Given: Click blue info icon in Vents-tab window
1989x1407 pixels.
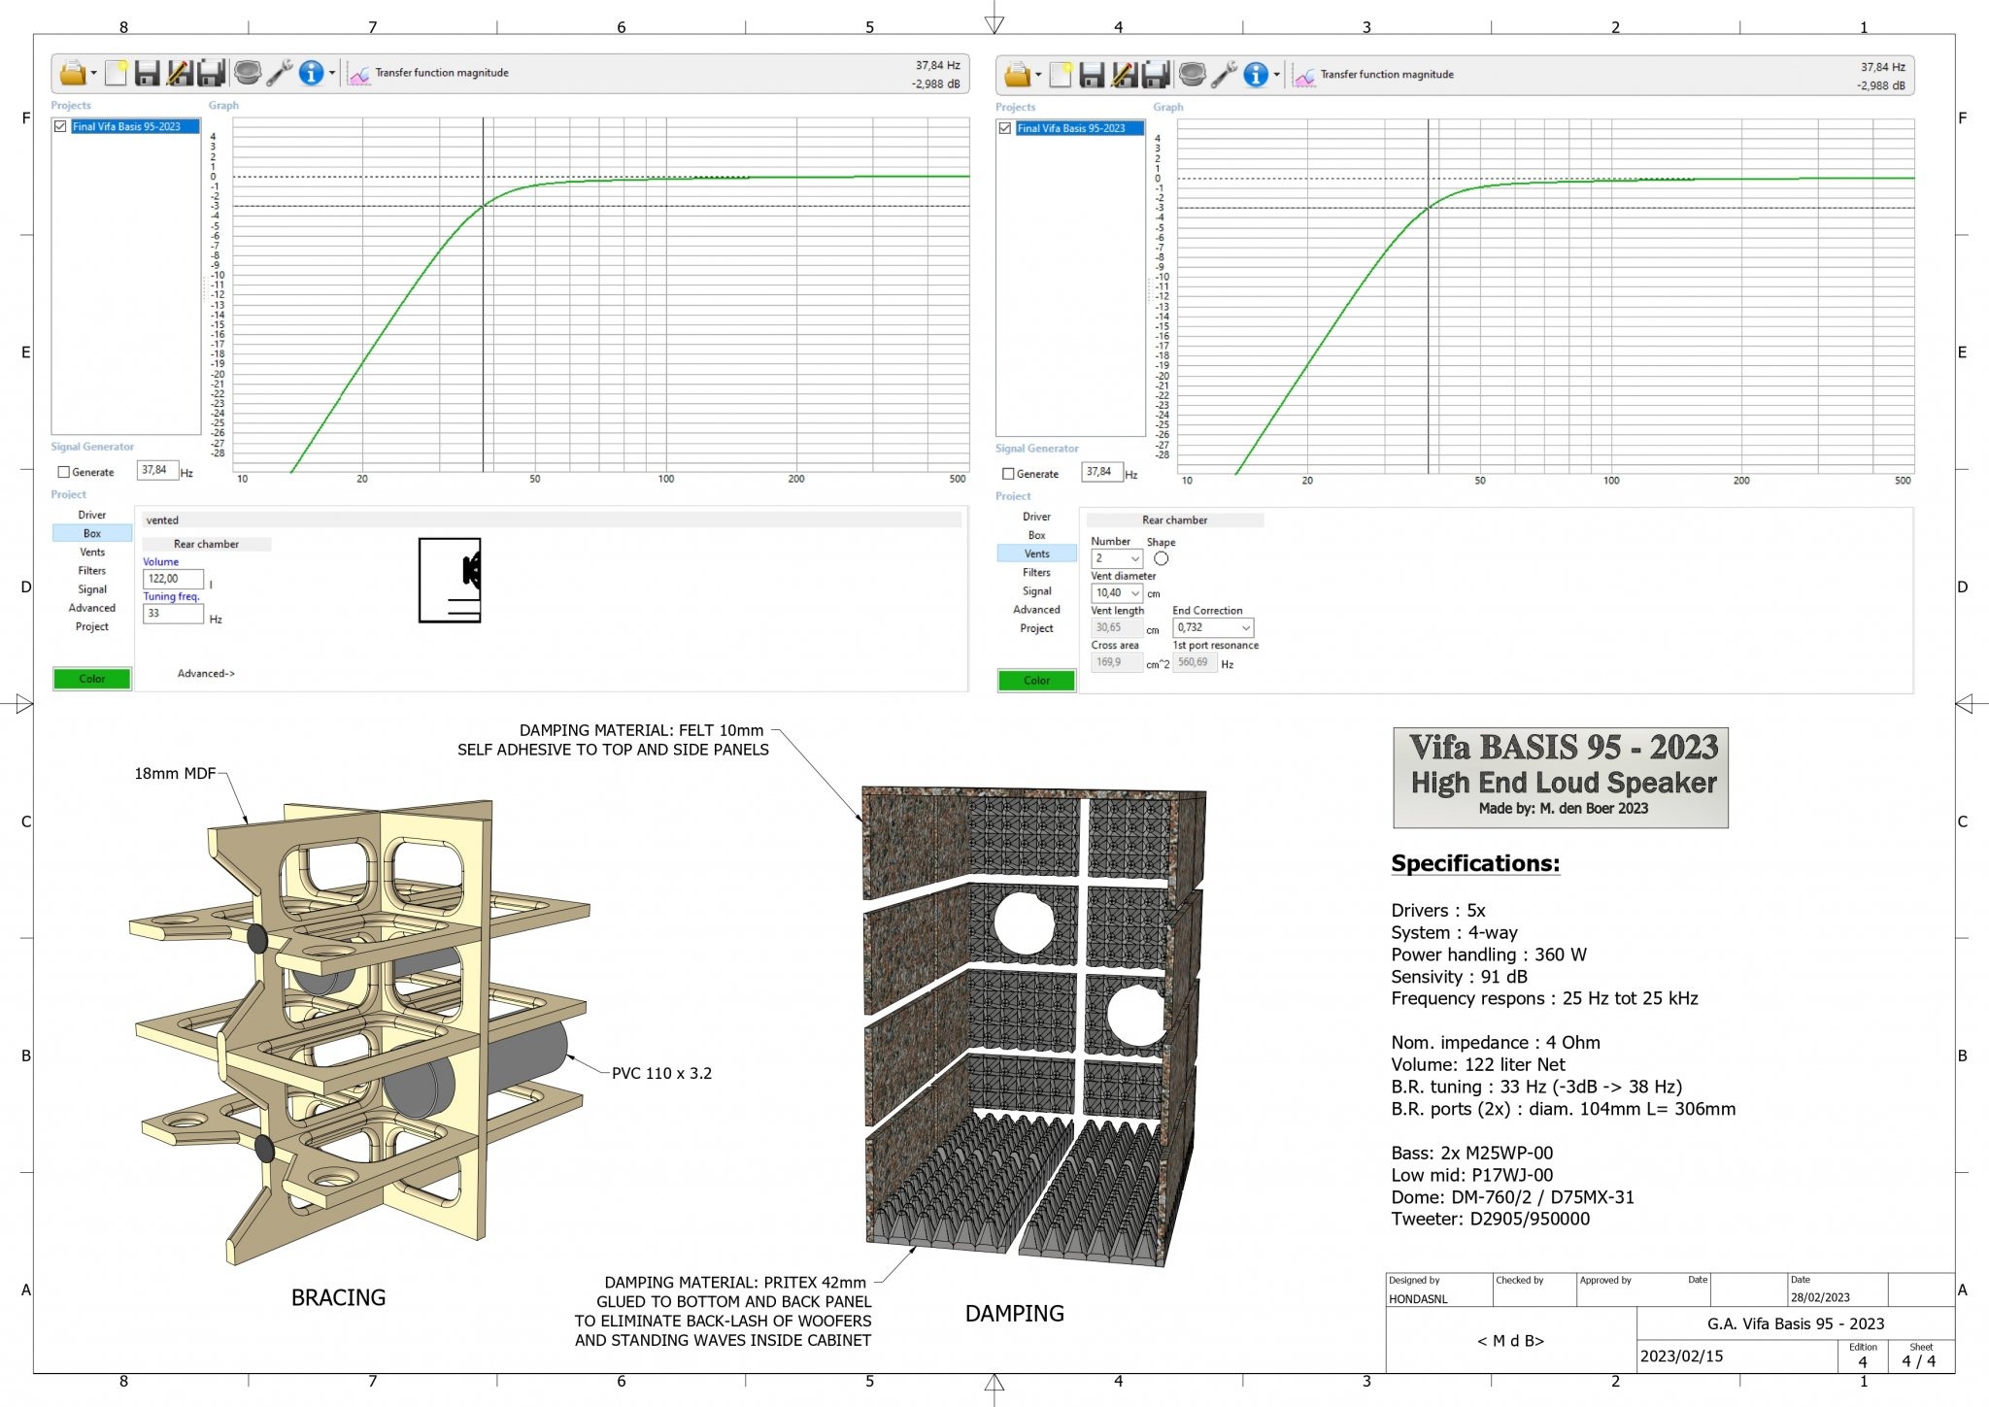Looking at the screenshot, I should click(x=1256, y=75).
